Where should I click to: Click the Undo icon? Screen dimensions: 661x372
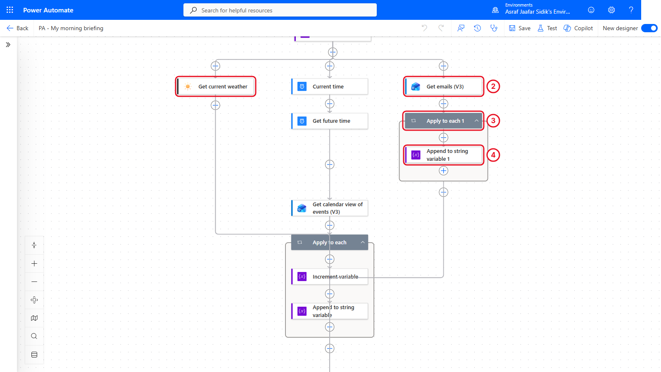coord(424,28)
